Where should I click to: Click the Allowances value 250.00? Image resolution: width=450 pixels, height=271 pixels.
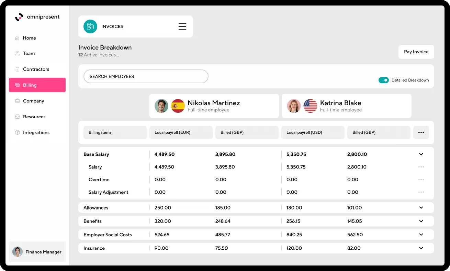pos(163,208)
